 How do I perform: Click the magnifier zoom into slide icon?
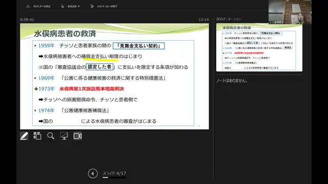[x=51, y=136]
